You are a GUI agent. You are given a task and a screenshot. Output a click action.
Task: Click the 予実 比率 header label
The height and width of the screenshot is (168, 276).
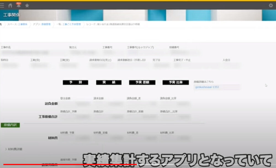[176, 82]
